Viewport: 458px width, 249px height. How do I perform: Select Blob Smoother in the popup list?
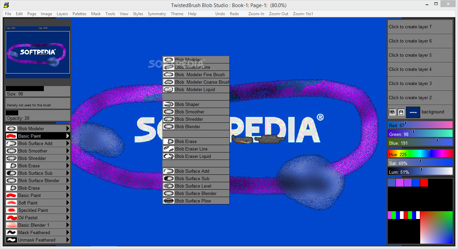point(196,112)
